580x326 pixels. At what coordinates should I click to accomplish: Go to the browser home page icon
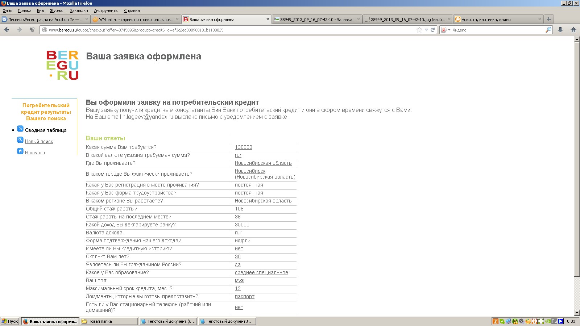573,30
